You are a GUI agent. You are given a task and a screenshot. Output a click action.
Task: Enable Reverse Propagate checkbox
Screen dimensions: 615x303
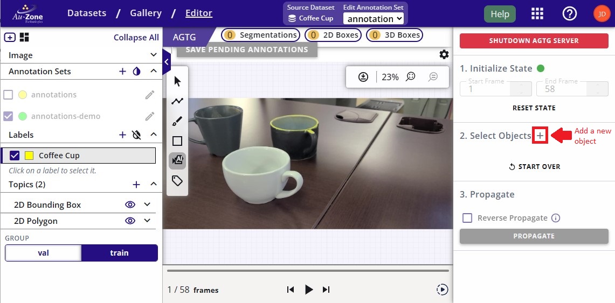[467, 218]
